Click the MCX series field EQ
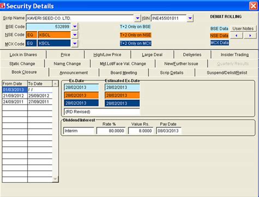Screen dimensions: 259x197 click(x=31, y=43)
